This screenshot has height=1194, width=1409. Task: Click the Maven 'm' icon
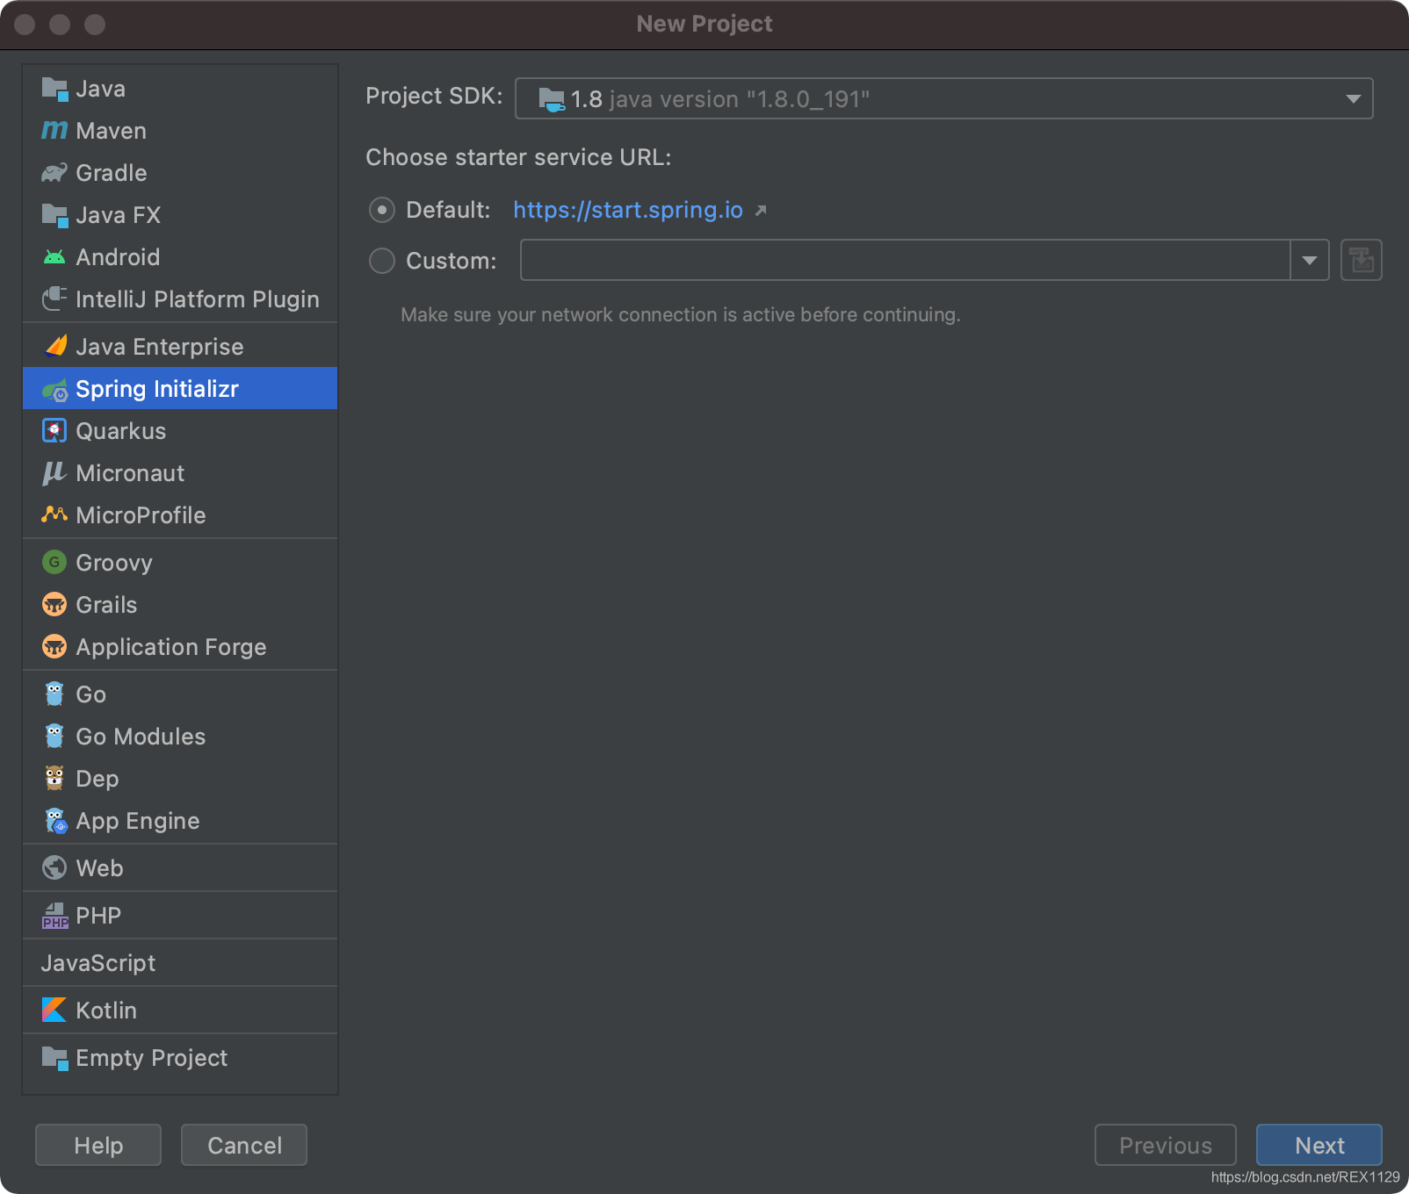54,131
